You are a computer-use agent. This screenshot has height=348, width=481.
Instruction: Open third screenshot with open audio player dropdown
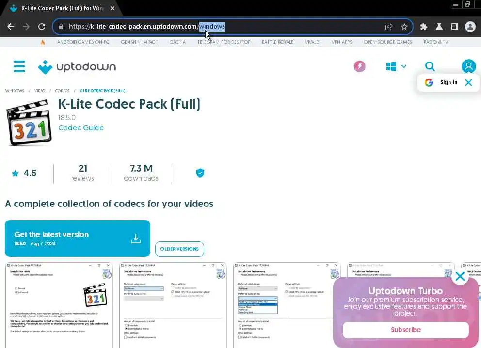coord(287,305)
